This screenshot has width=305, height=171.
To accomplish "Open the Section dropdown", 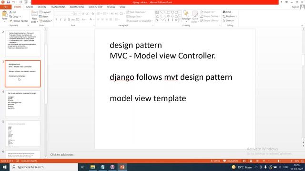I will (46, 21).
